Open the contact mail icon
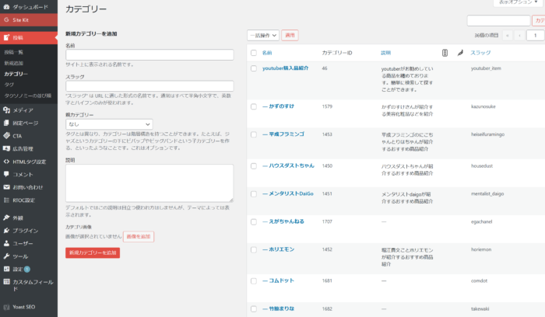 (6, 187)
